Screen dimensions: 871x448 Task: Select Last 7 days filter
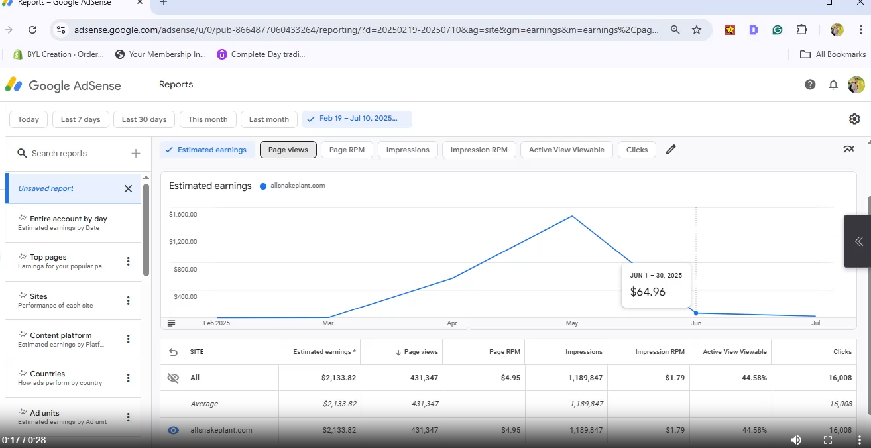pyautogui.click(x=80, y=119)
